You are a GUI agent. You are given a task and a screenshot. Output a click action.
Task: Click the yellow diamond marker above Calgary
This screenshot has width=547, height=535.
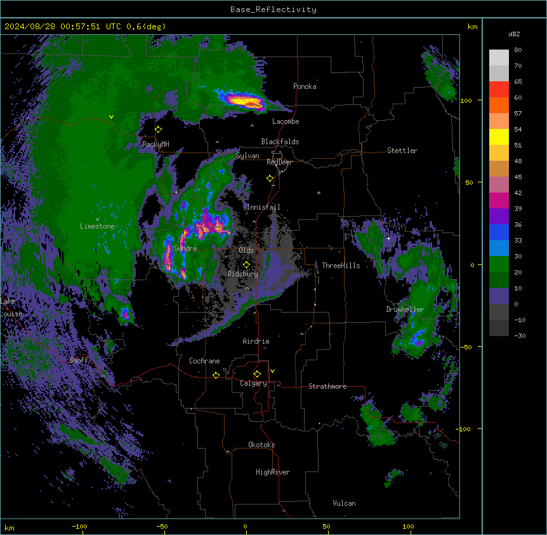[x=257, y=374]
